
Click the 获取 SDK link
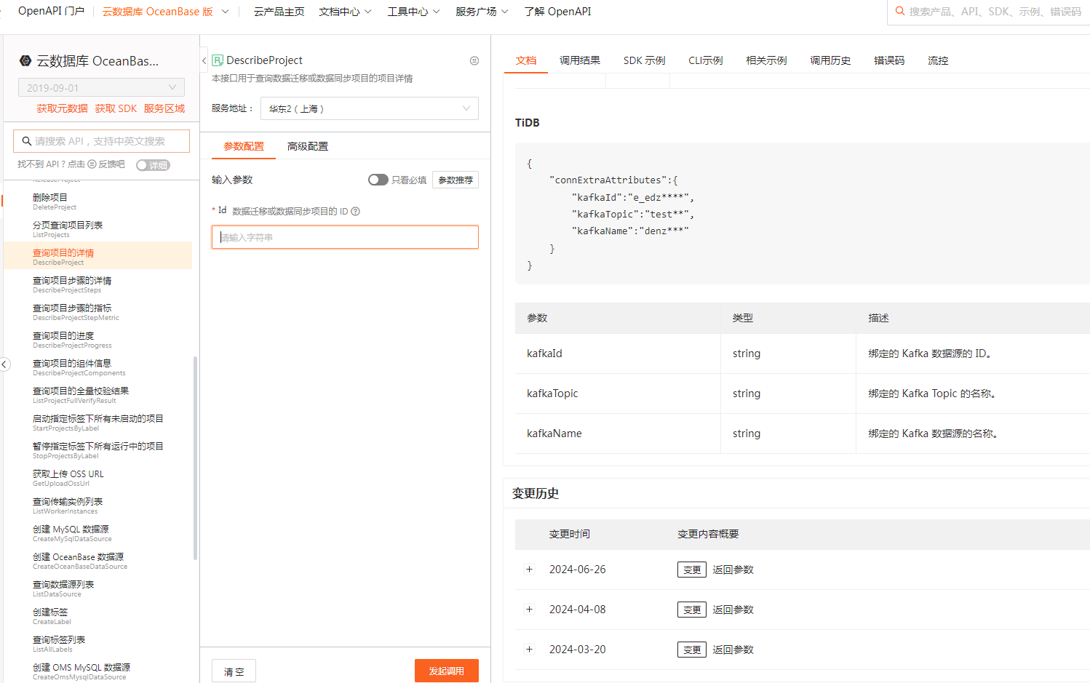pyautogui.click(x=116, y=108)
